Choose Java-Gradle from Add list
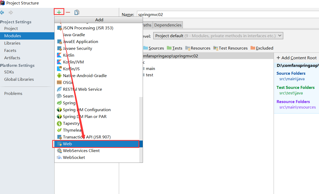Viewport: 319px width, 194px height. [74, 35]
